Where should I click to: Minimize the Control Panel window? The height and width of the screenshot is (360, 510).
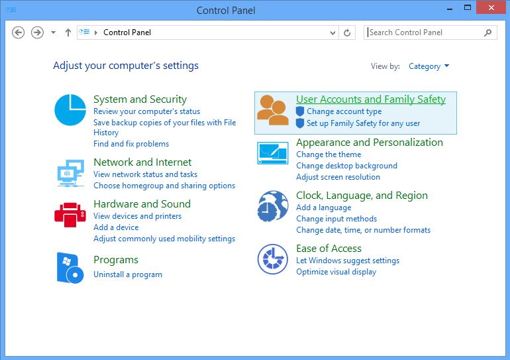tap(450, 9)
